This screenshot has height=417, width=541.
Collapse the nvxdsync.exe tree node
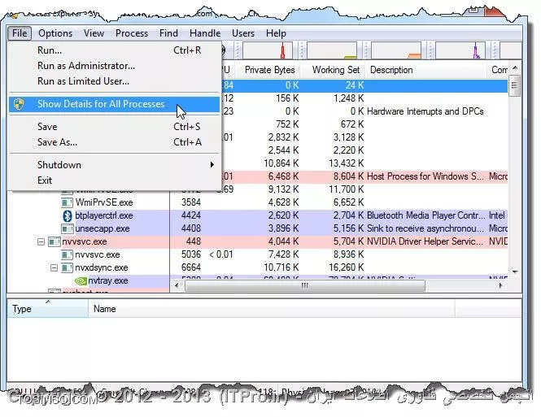click(55, 267)
